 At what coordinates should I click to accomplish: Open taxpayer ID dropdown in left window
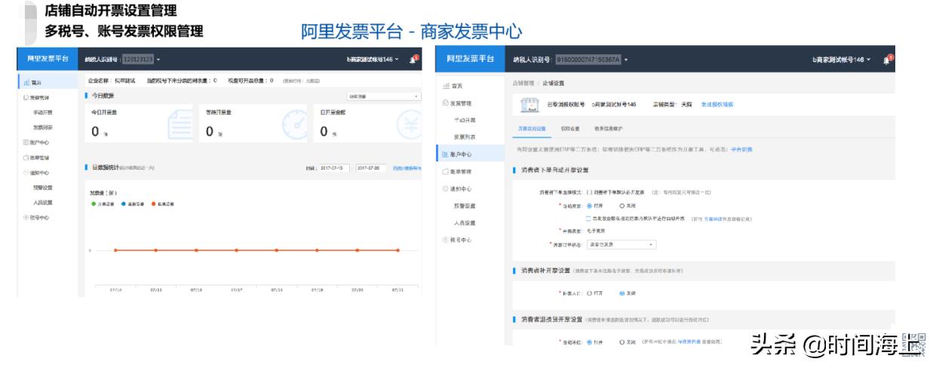pos(140,59)
